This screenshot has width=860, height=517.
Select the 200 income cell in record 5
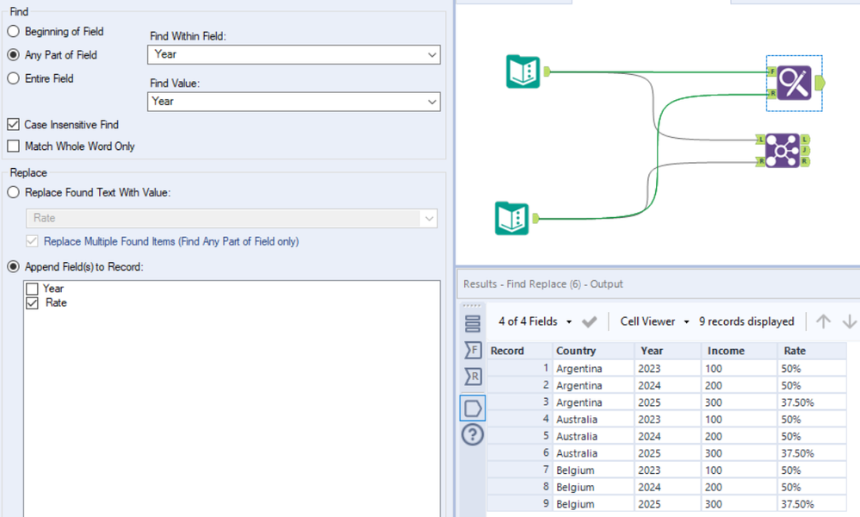(x=739, y=436)
